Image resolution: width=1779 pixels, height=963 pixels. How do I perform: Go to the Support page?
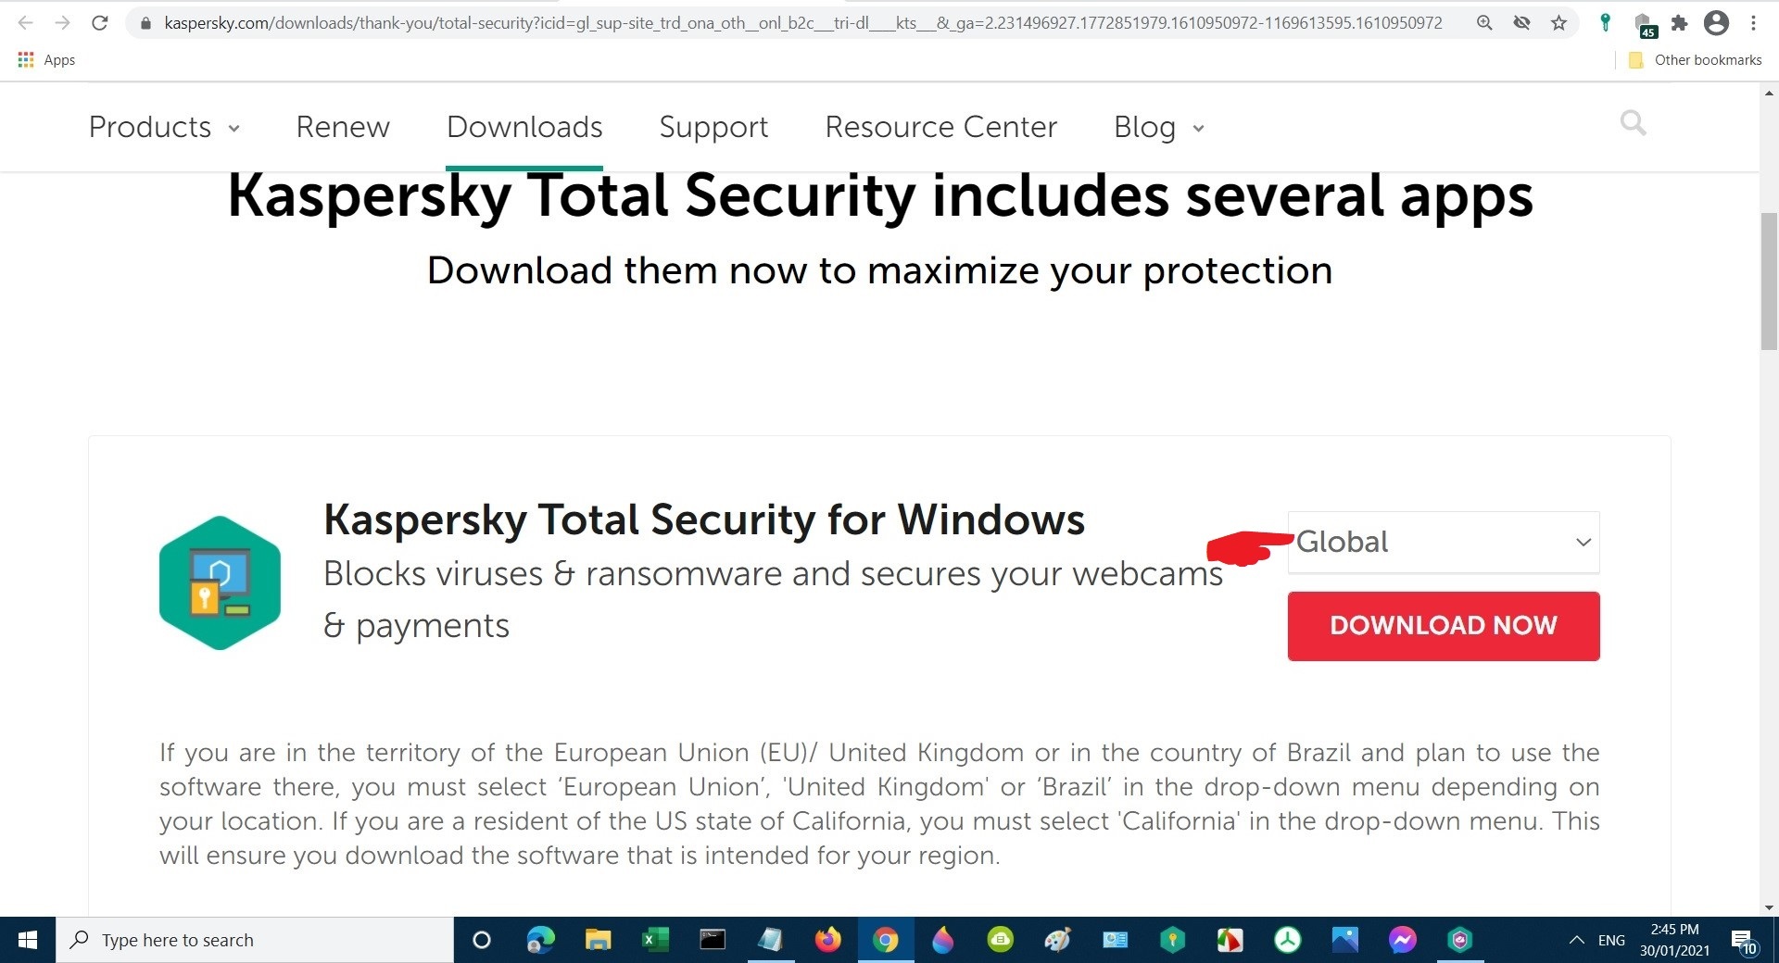click(713, 127)
